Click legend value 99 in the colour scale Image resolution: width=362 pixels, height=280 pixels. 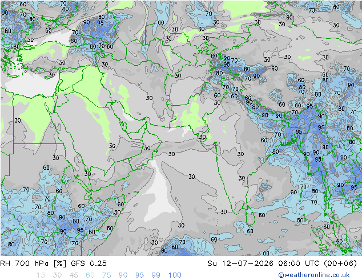156,275
